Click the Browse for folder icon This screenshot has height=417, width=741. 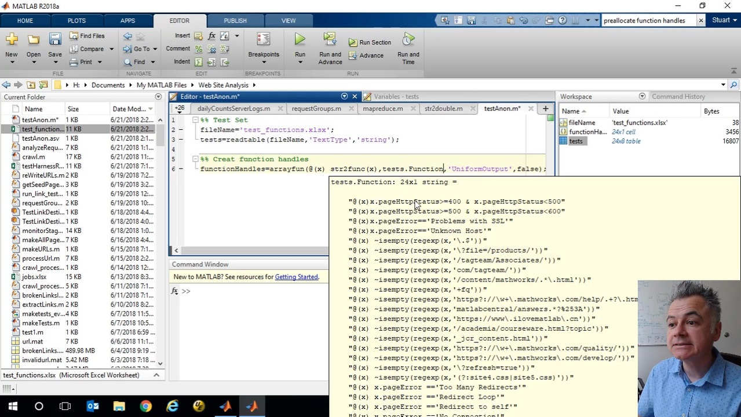tap(43, 85)
